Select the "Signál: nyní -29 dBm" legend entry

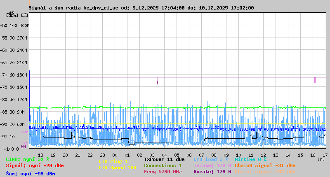tap(35, 165)
